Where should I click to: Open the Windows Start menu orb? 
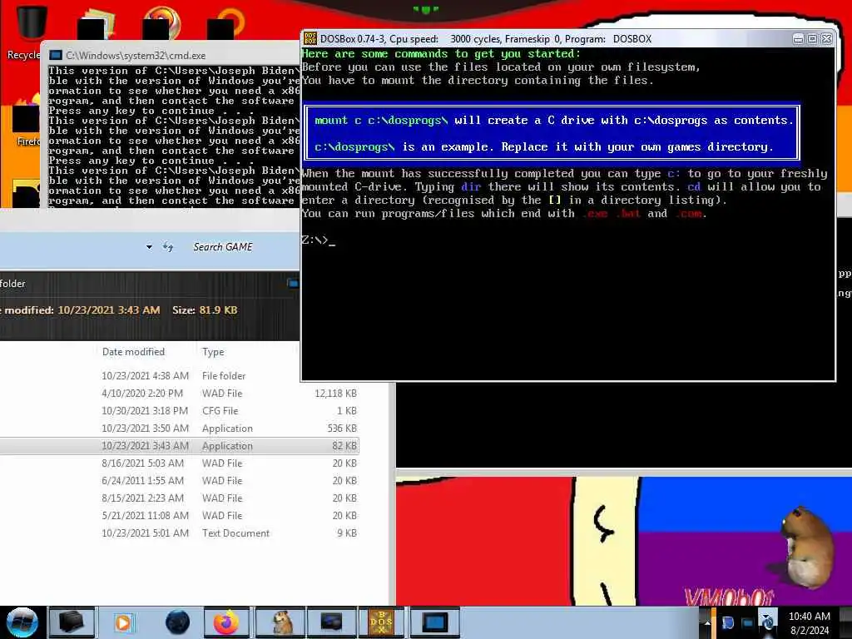[22, 622]
